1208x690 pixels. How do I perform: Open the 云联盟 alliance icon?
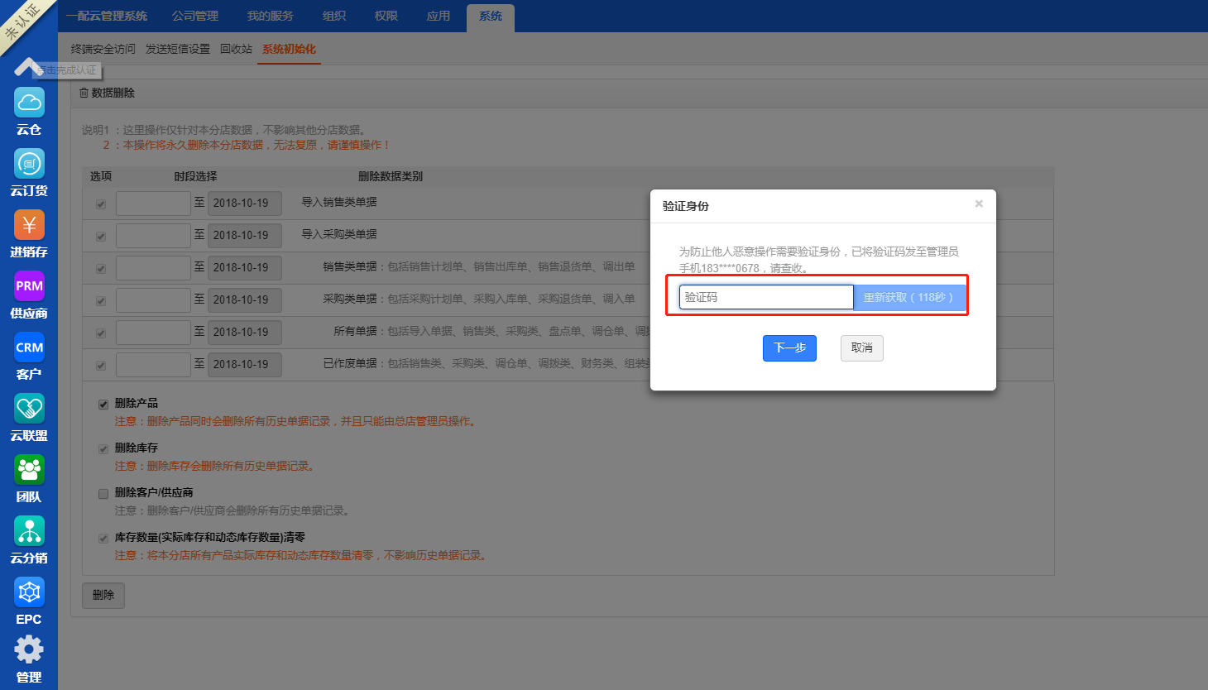tap(29, 409)
